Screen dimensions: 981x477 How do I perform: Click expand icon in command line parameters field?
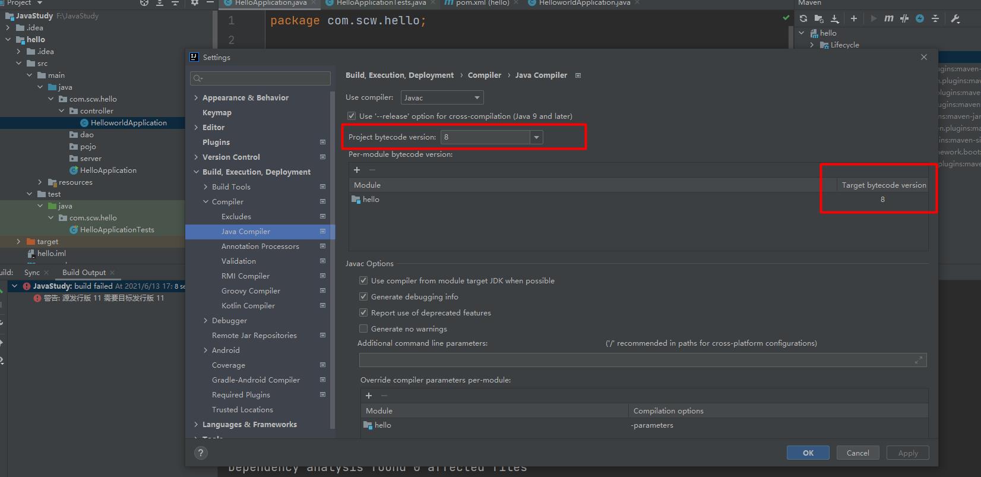[919, 360]
